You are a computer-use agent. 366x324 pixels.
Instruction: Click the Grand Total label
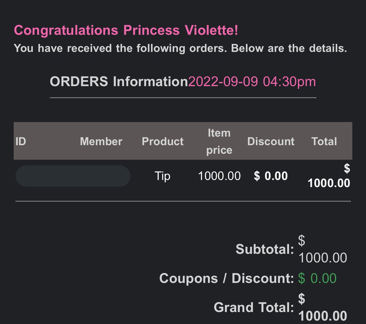(254, 307)
